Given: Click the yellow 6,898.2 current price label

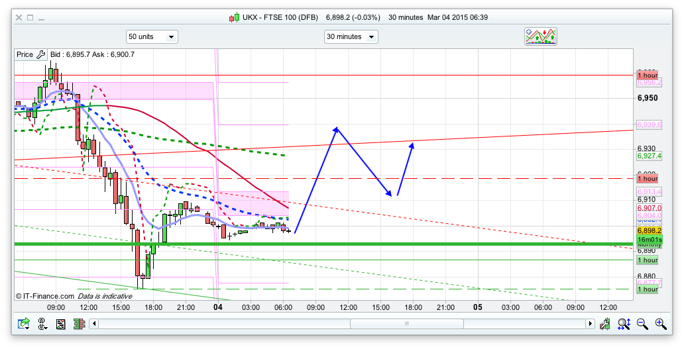Looking at the screenshot, I should coord(647,231).
